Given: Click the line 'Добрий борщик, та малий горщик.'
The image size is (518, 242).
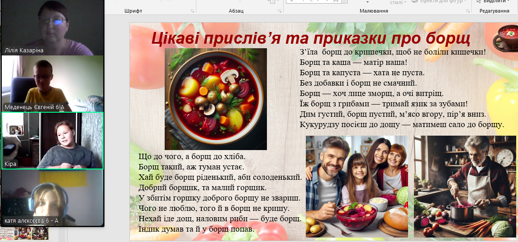Looking at the screenshot, I should pos(203,188).
